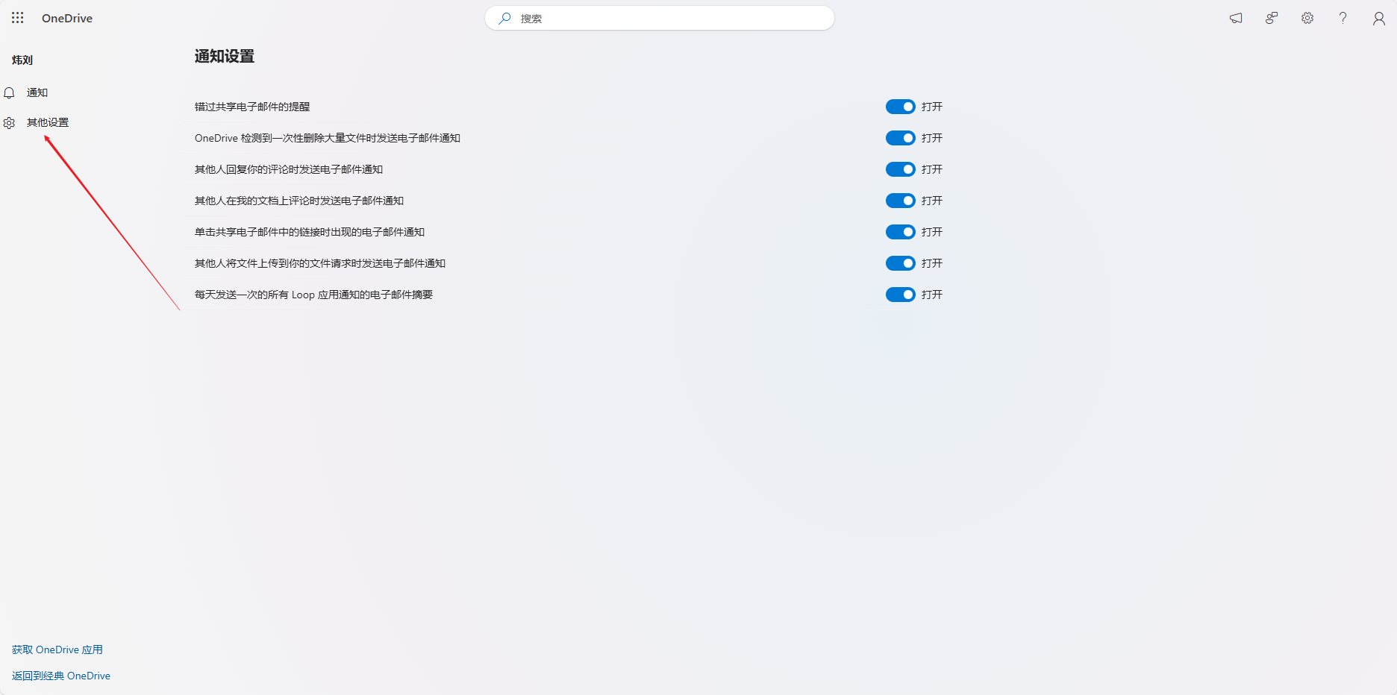Image resolution: width=1397 pixels, height=695 pixels.
Task: Open the people sharing icon in header
Action: pos(1272,18)
